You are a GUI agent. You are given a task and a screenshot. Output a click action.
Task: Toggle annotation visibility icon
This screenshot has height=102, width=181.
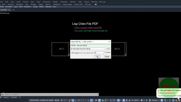pyautogui.click(x=124, y=100)
